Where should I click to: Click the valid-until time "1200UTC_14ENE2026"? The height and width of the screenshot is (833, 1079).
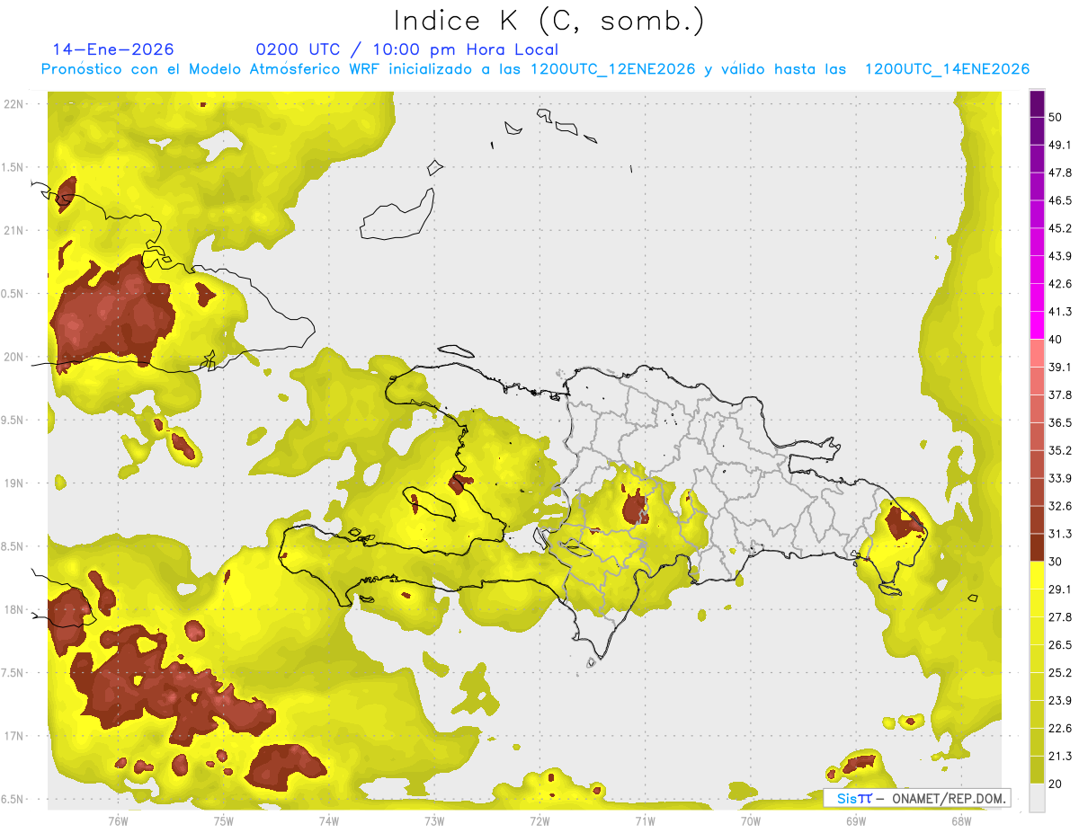tap(947, 69)
